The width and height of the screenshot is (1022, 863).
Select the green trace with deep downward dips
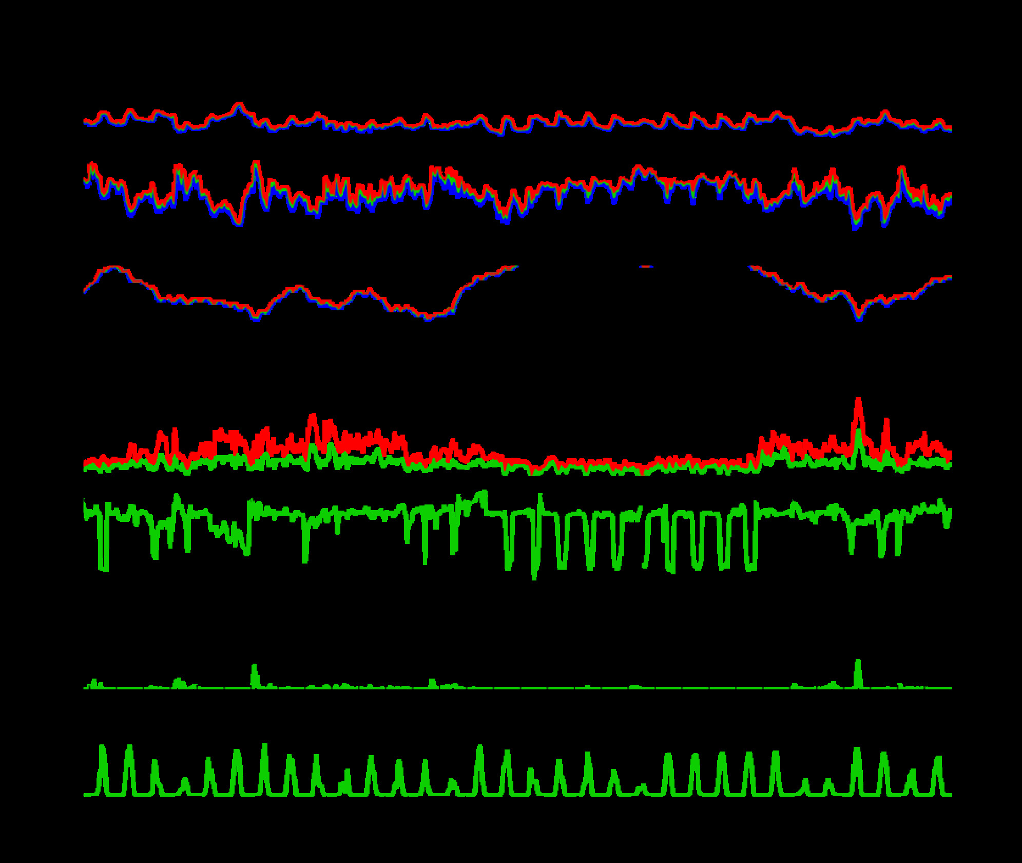click(518, 535)
